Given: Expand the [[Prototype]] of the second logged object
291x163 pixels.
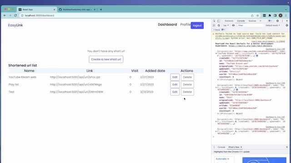Looking at the screenshot, I should click(218, 114).
